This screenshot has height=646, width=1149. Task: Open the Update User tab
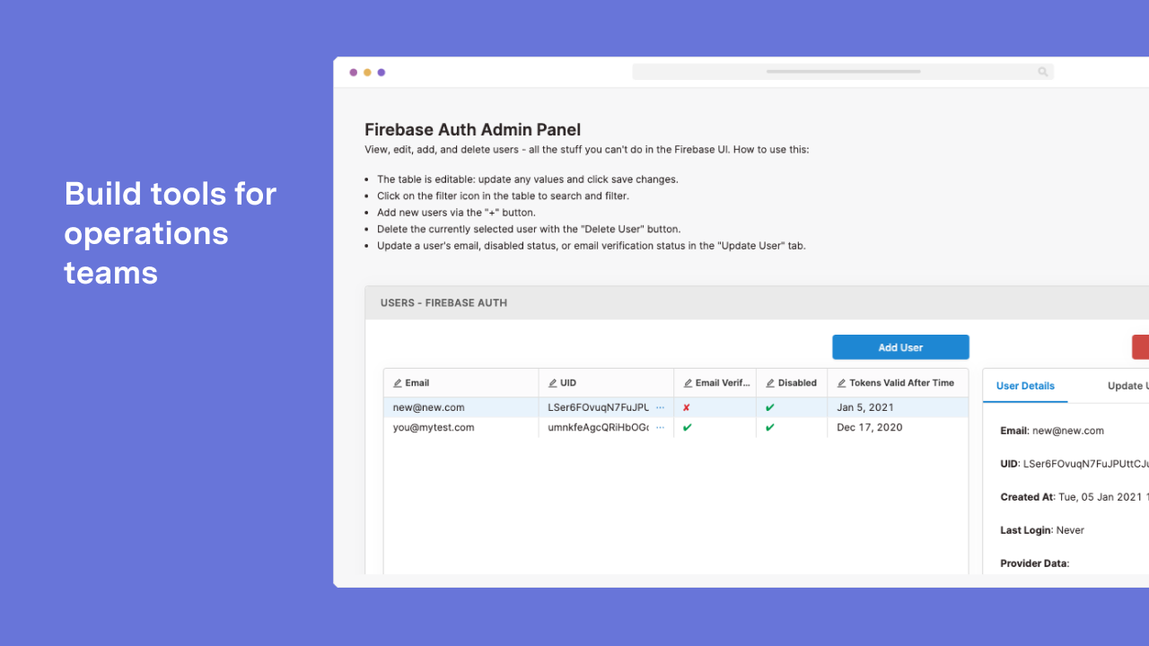1127,386
